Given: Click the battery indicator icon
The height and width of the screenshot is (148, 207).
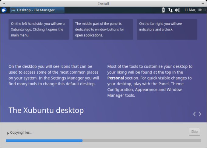Looking at the screenshot, I should click(x=163, y=10).
